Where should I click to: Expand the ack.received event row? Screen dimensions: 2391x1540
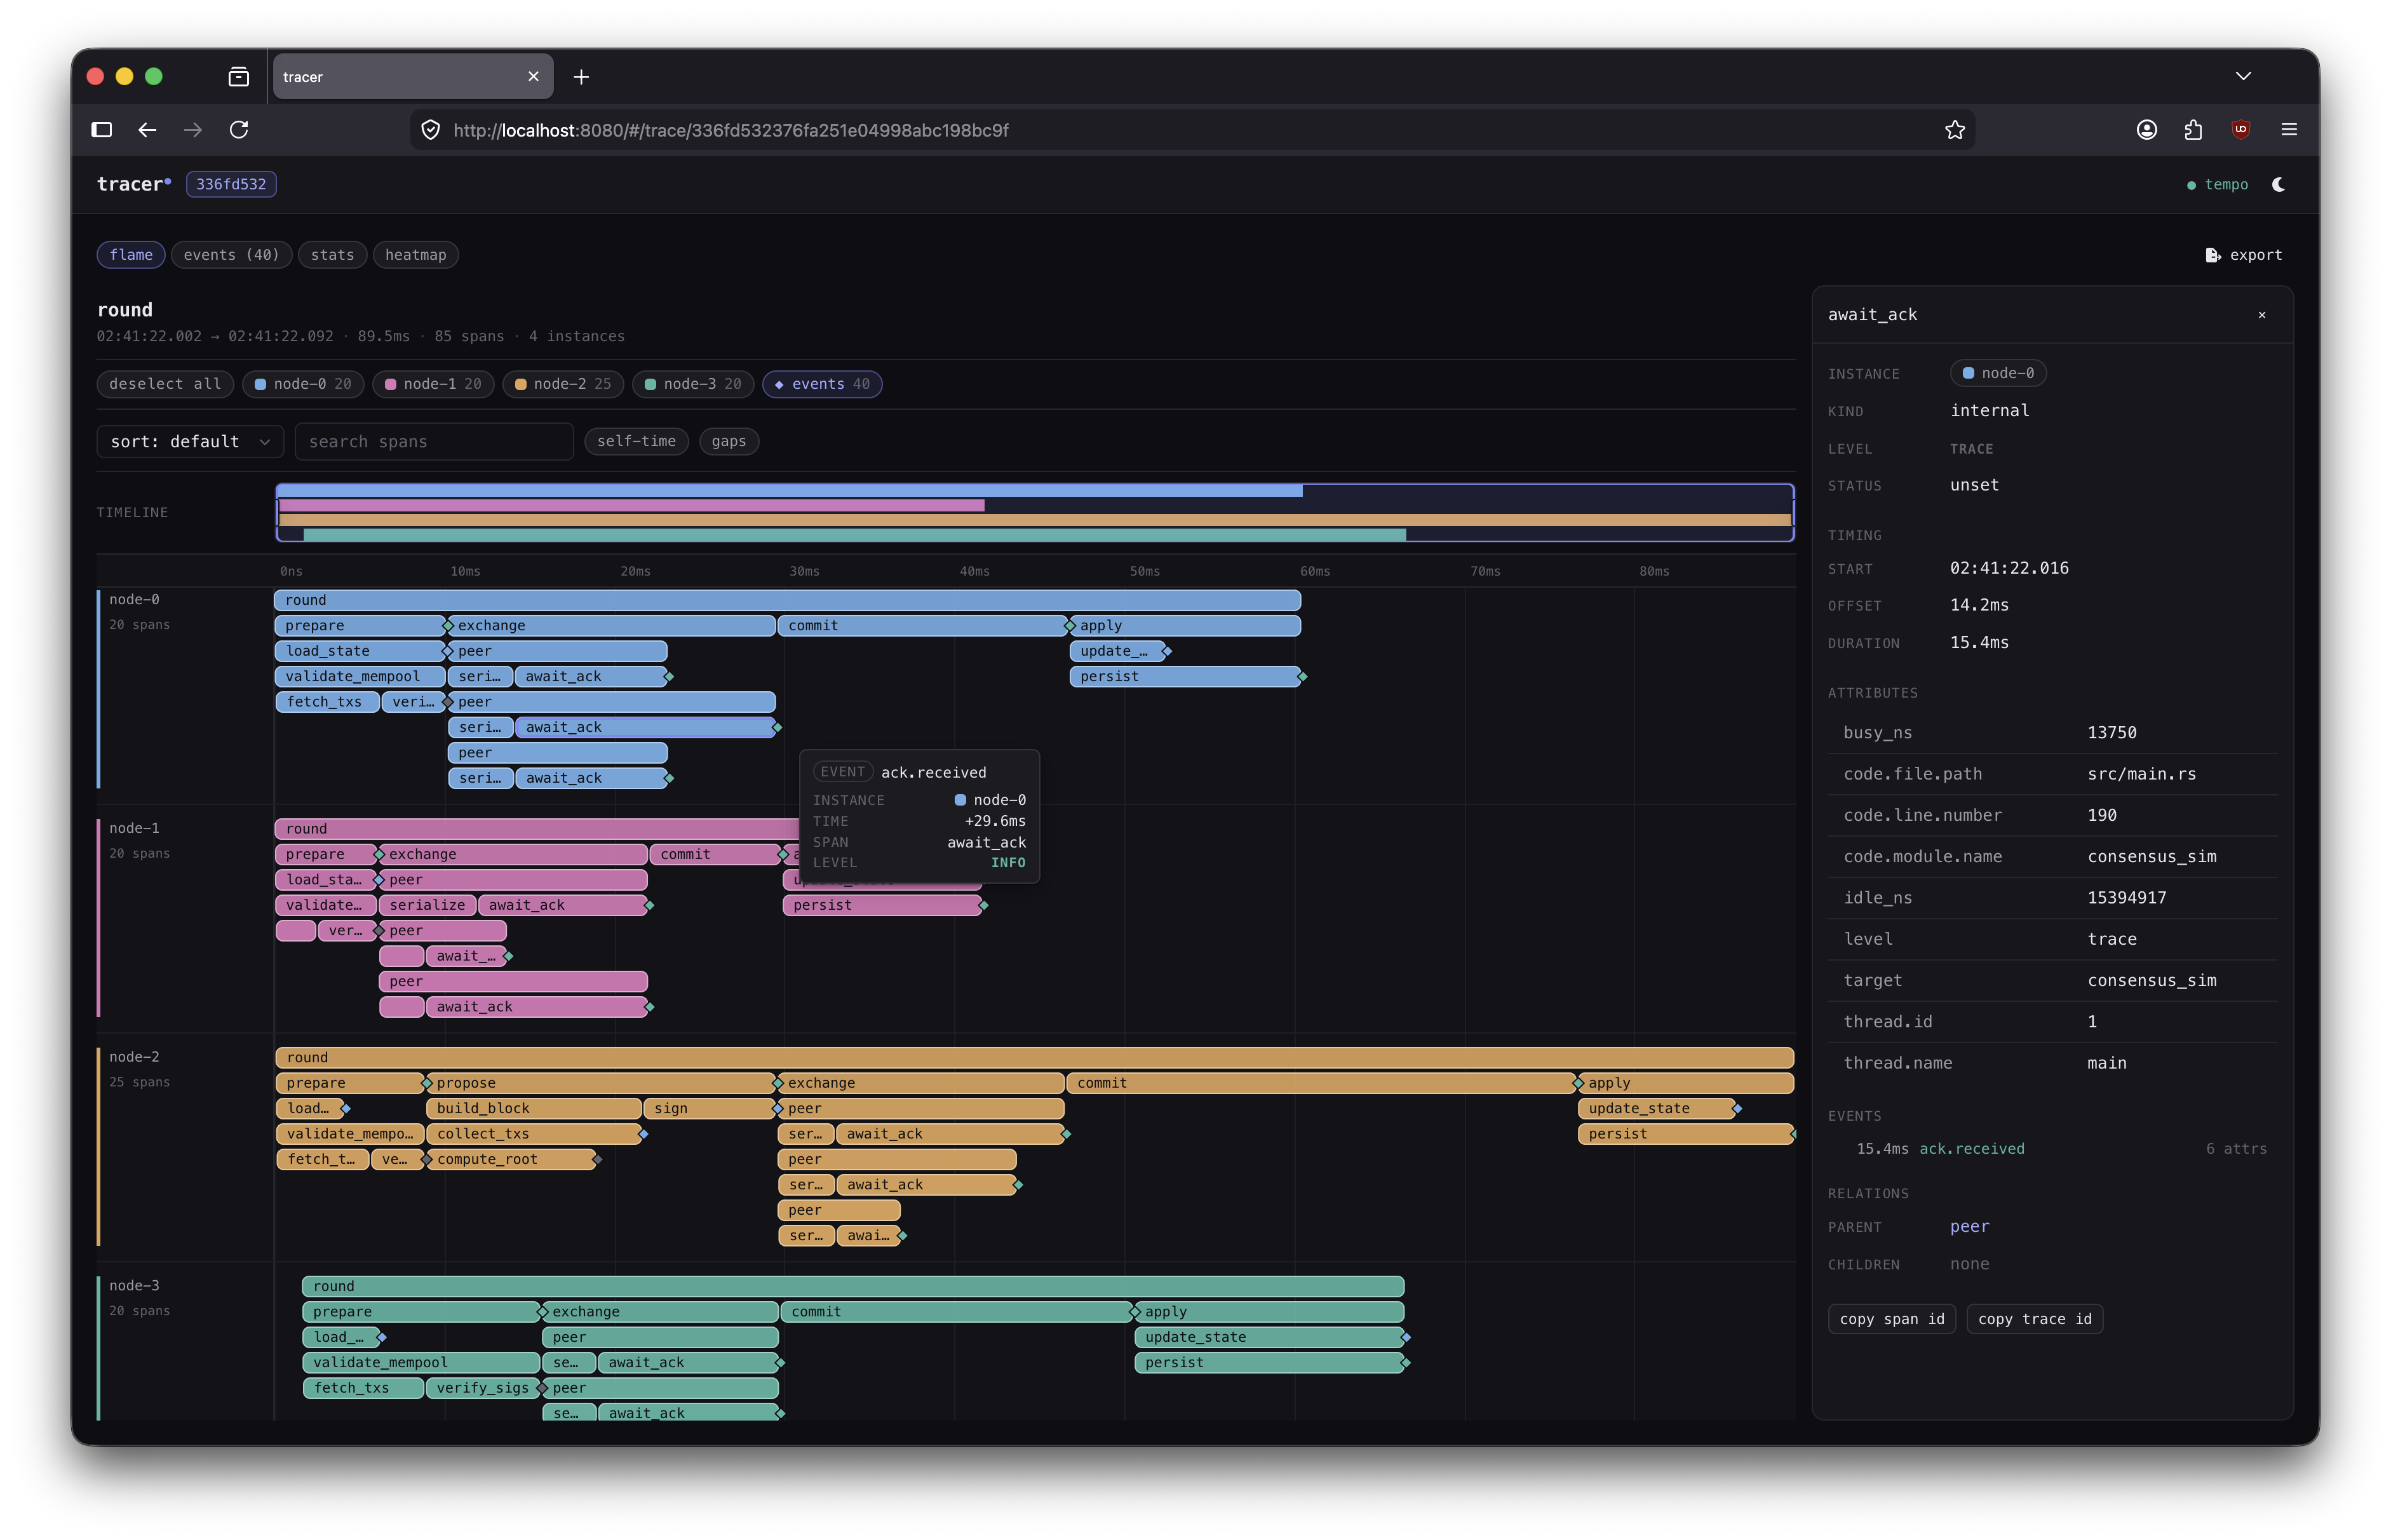[x=2052, y=1149]
